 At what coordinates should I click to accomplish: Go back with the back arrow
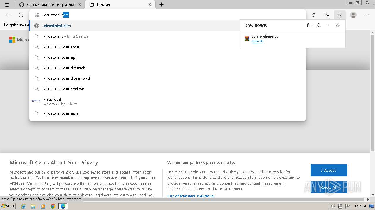click(8, 15)
